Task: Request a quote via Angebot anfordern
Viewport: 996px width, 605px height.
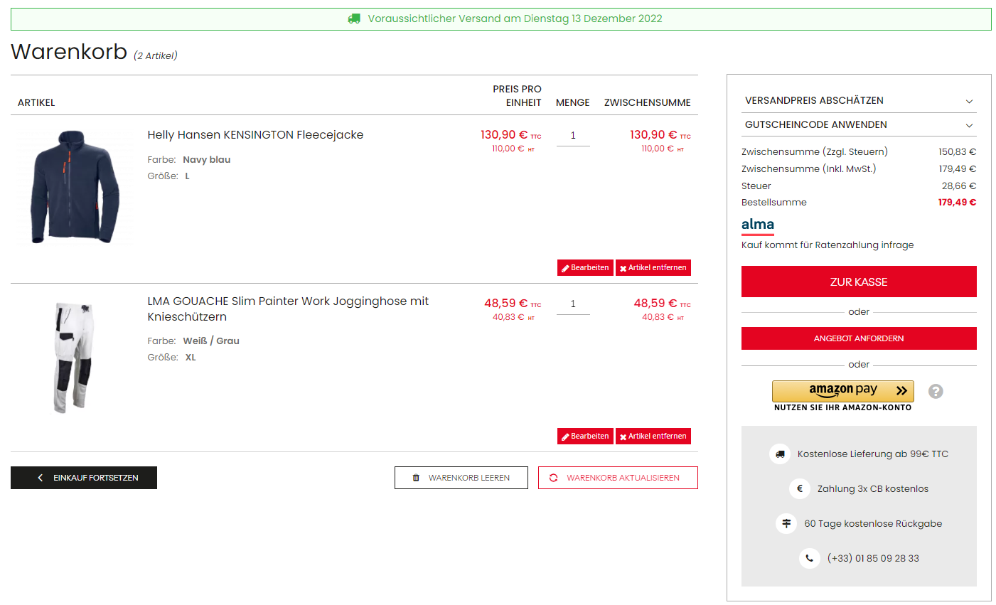Action: 859,338
